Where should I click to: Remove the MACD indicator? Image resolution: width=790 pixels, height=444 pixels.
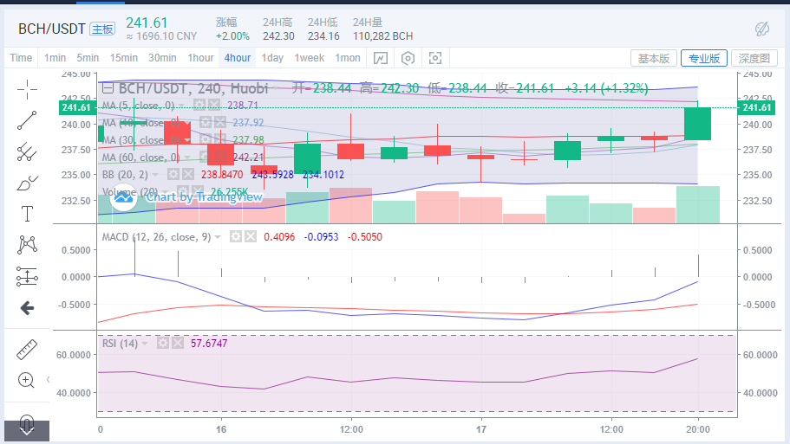(251, 236)
